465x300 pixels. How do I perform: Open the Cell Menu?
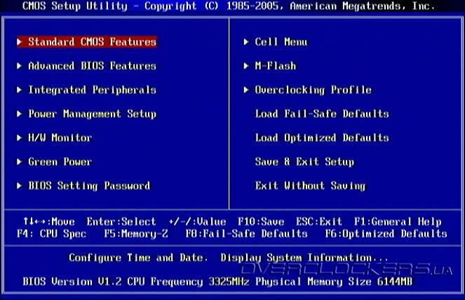tap(281, 42)
